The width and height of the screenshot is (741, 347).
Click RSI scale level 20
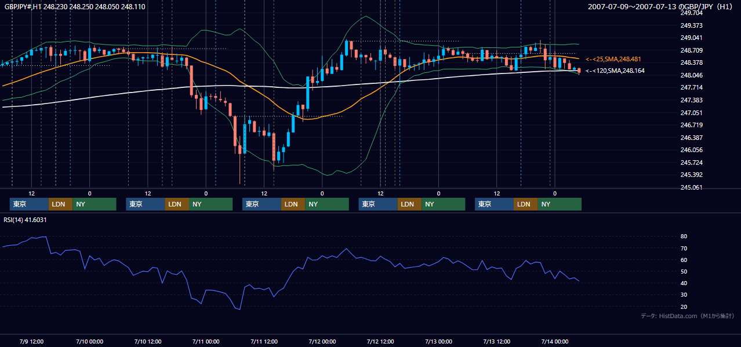click(x=684, y=307)
